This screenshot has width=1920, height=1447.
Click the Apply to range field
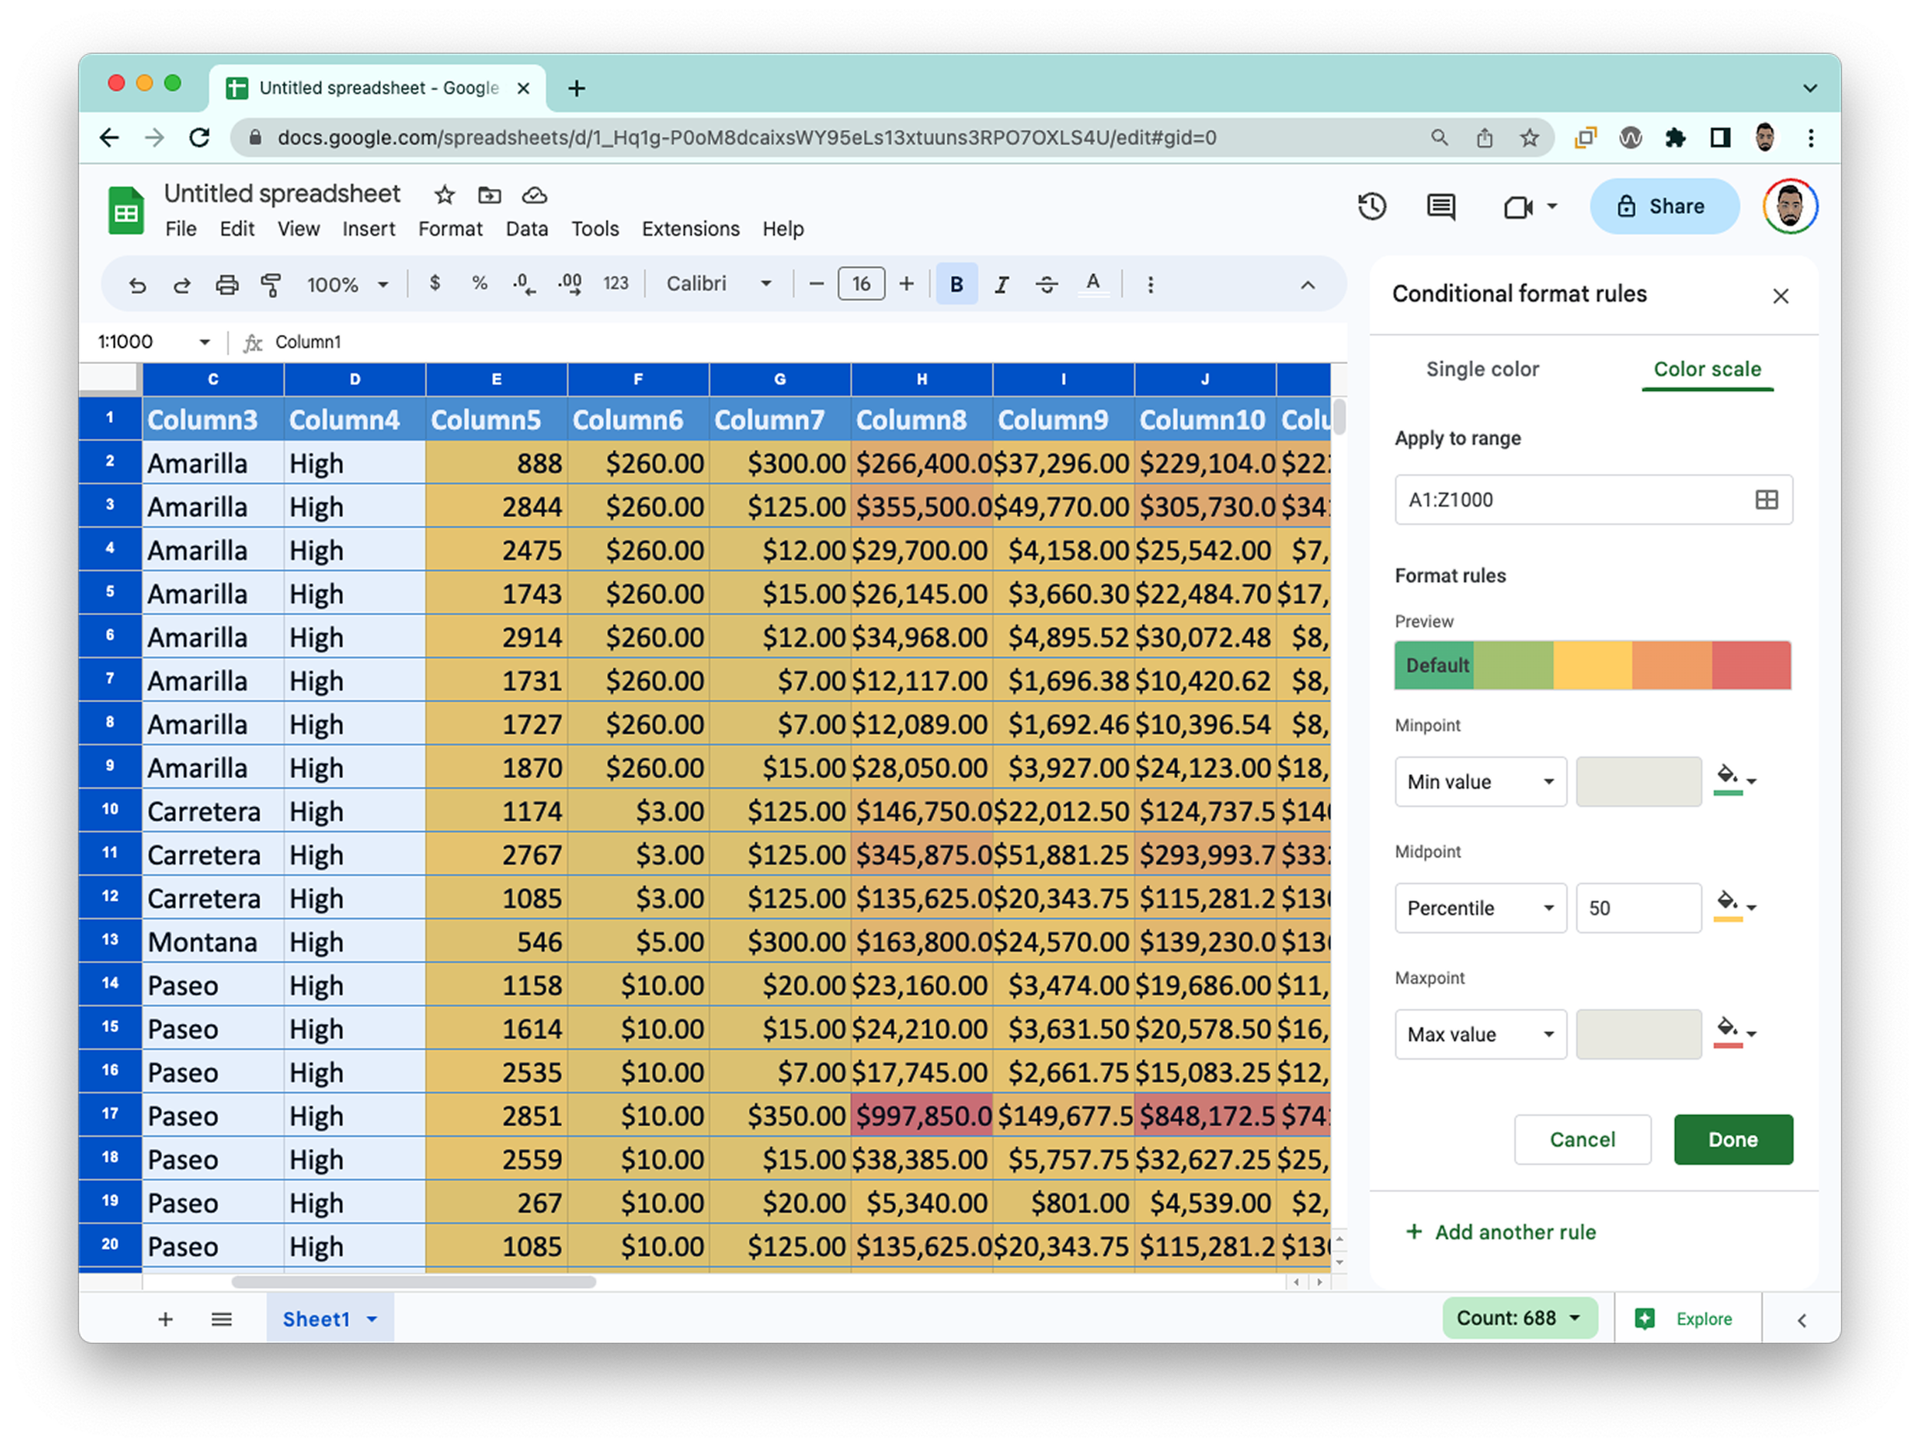[1571, 500]
